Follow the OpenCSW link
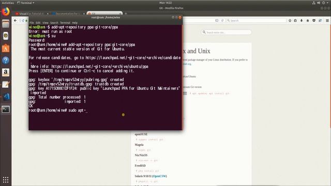The height and width of the screenshot is (186, 331). coord(159,176)
